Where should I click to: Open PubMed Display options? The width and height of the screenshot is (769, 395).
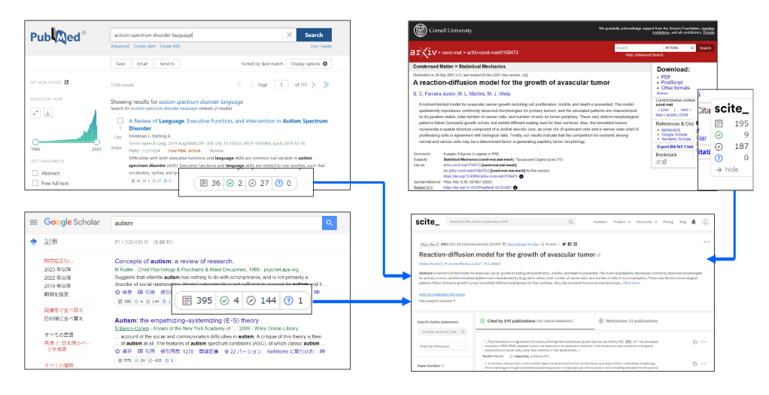tap(309, 64)
